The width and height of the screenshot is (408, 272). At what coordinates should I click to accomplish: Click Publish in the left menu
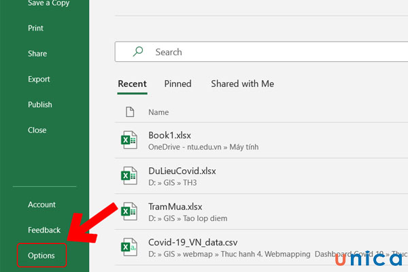[39, 105]
